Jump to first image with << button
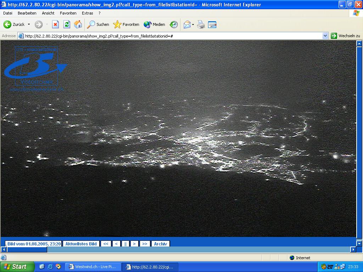The width and height of the screenshot is (363, 272). [106, 244]
